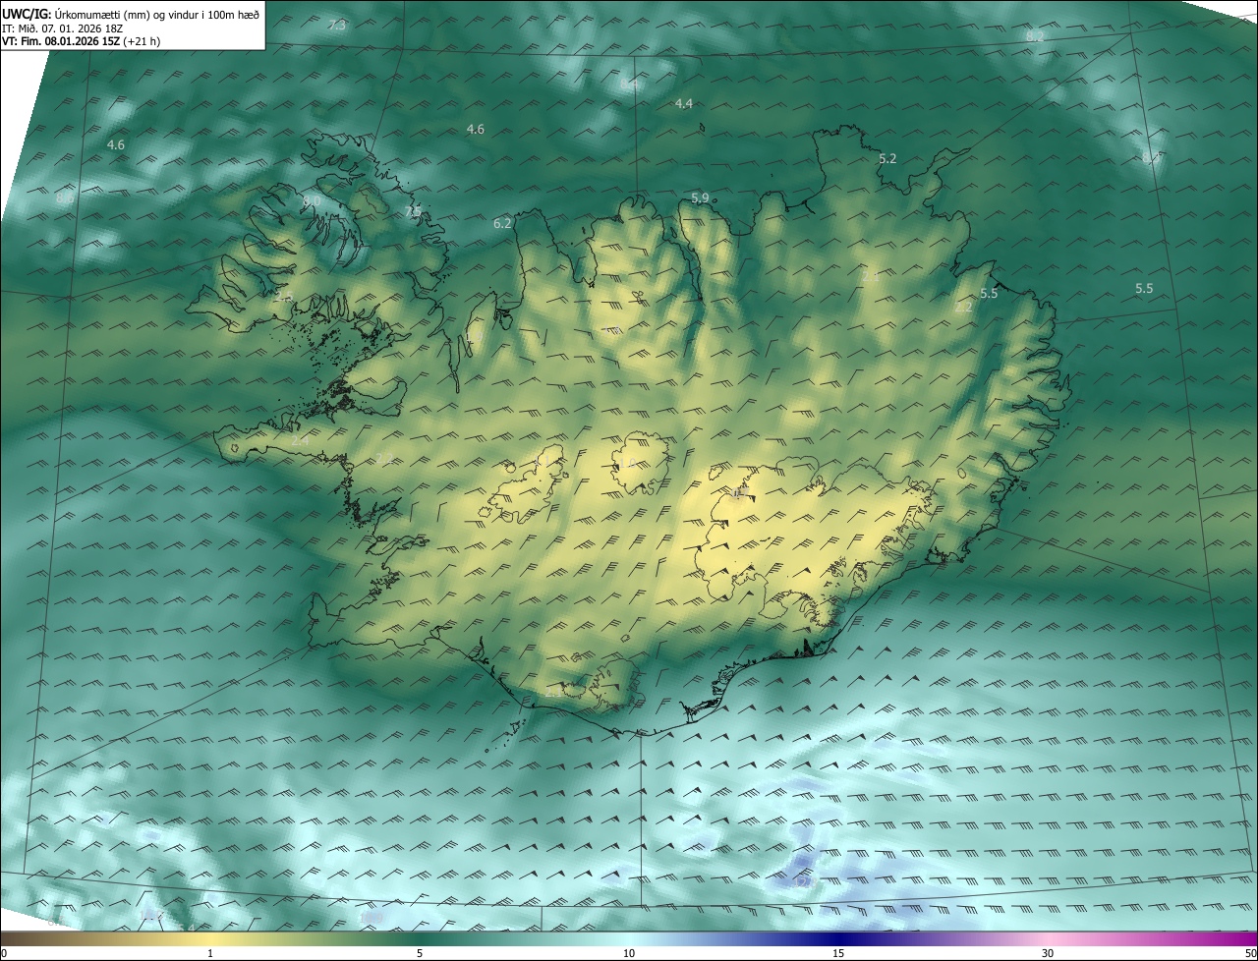Image resolution: width=1258 pixels, height=961 pixels.
Task: Click the 2.5 value label
Action: tap(284, 297)
